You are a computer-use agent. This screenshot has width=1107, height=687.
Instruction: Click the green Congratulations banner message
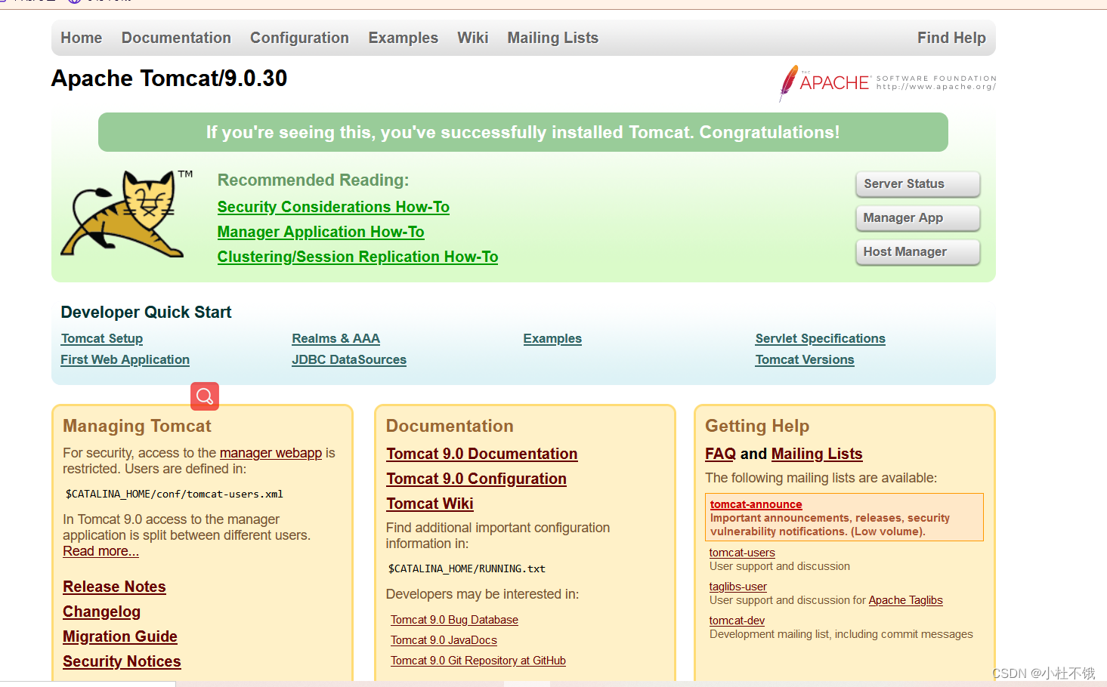tap(523, 132)
